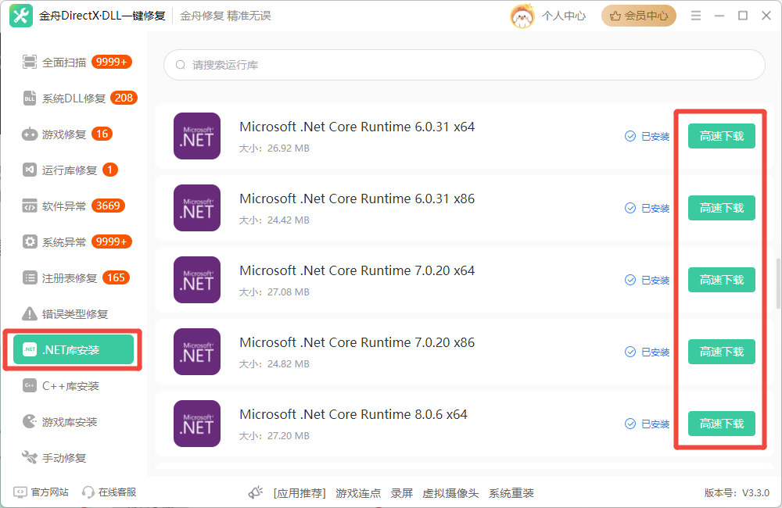The height and width of the screenshot is (508, 782).
Task: Switch to 手动修复 section
Action: point(74,458)
